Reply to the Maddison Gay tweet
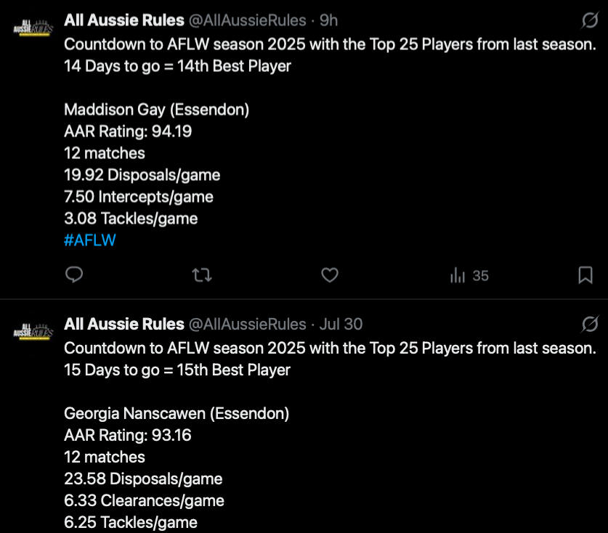 tap(74, 275)
